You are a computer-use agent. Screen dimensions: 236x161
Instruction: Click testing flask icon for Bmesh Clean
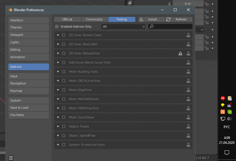click(x=188, y=35)
